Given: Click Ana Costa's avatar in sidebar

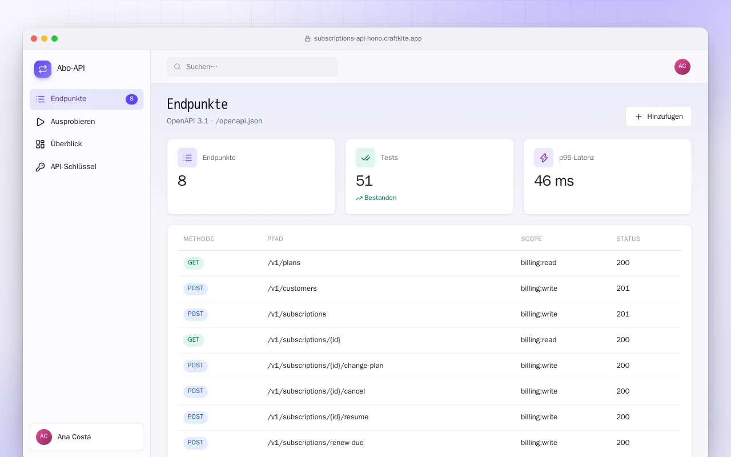Looking at the screenshot, I should pyautogui.click(x=44, y=437).
